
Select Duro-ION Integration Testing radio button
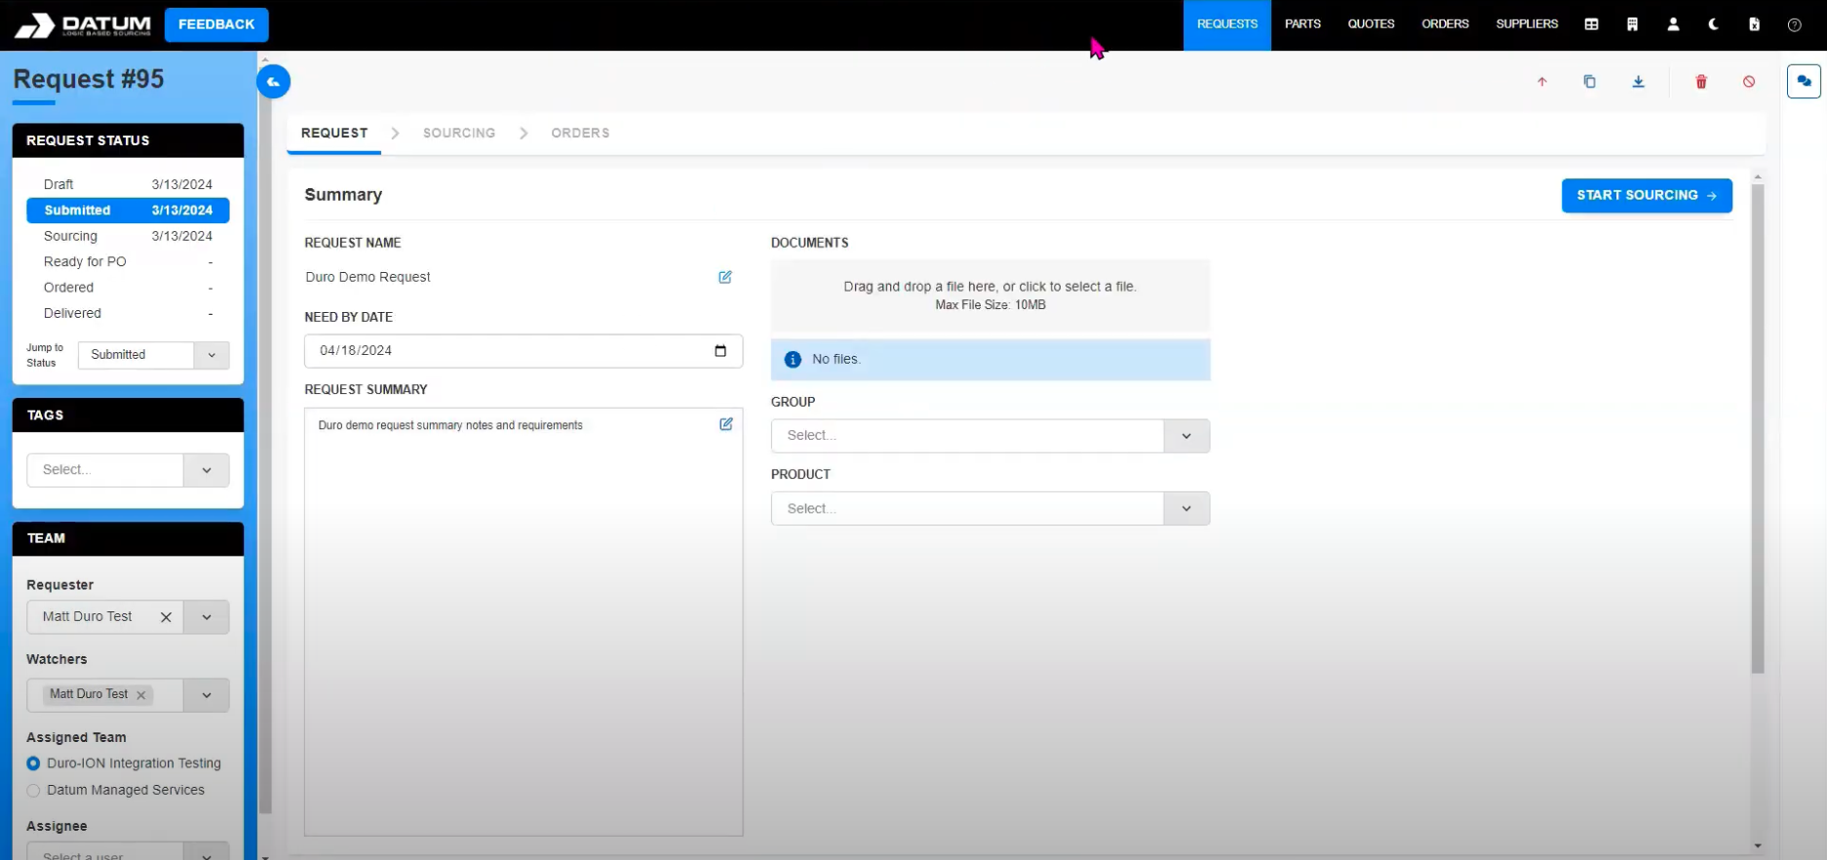coord(34,763)
